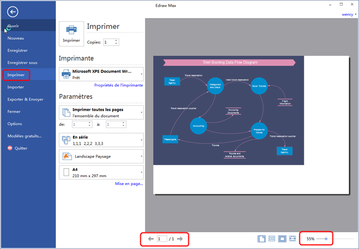Click the collated En série icon
The height and width of the screenshot is (249, 359).
(x=66, y=140)
